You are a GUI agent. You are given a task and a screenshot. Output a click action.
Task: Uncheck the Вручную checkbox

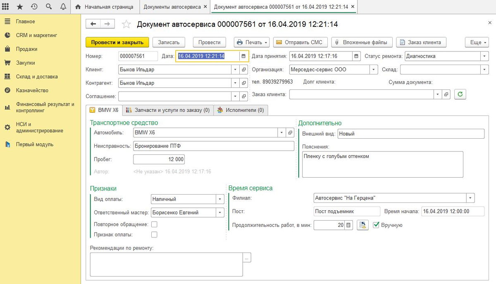click(x=376, y=225)
